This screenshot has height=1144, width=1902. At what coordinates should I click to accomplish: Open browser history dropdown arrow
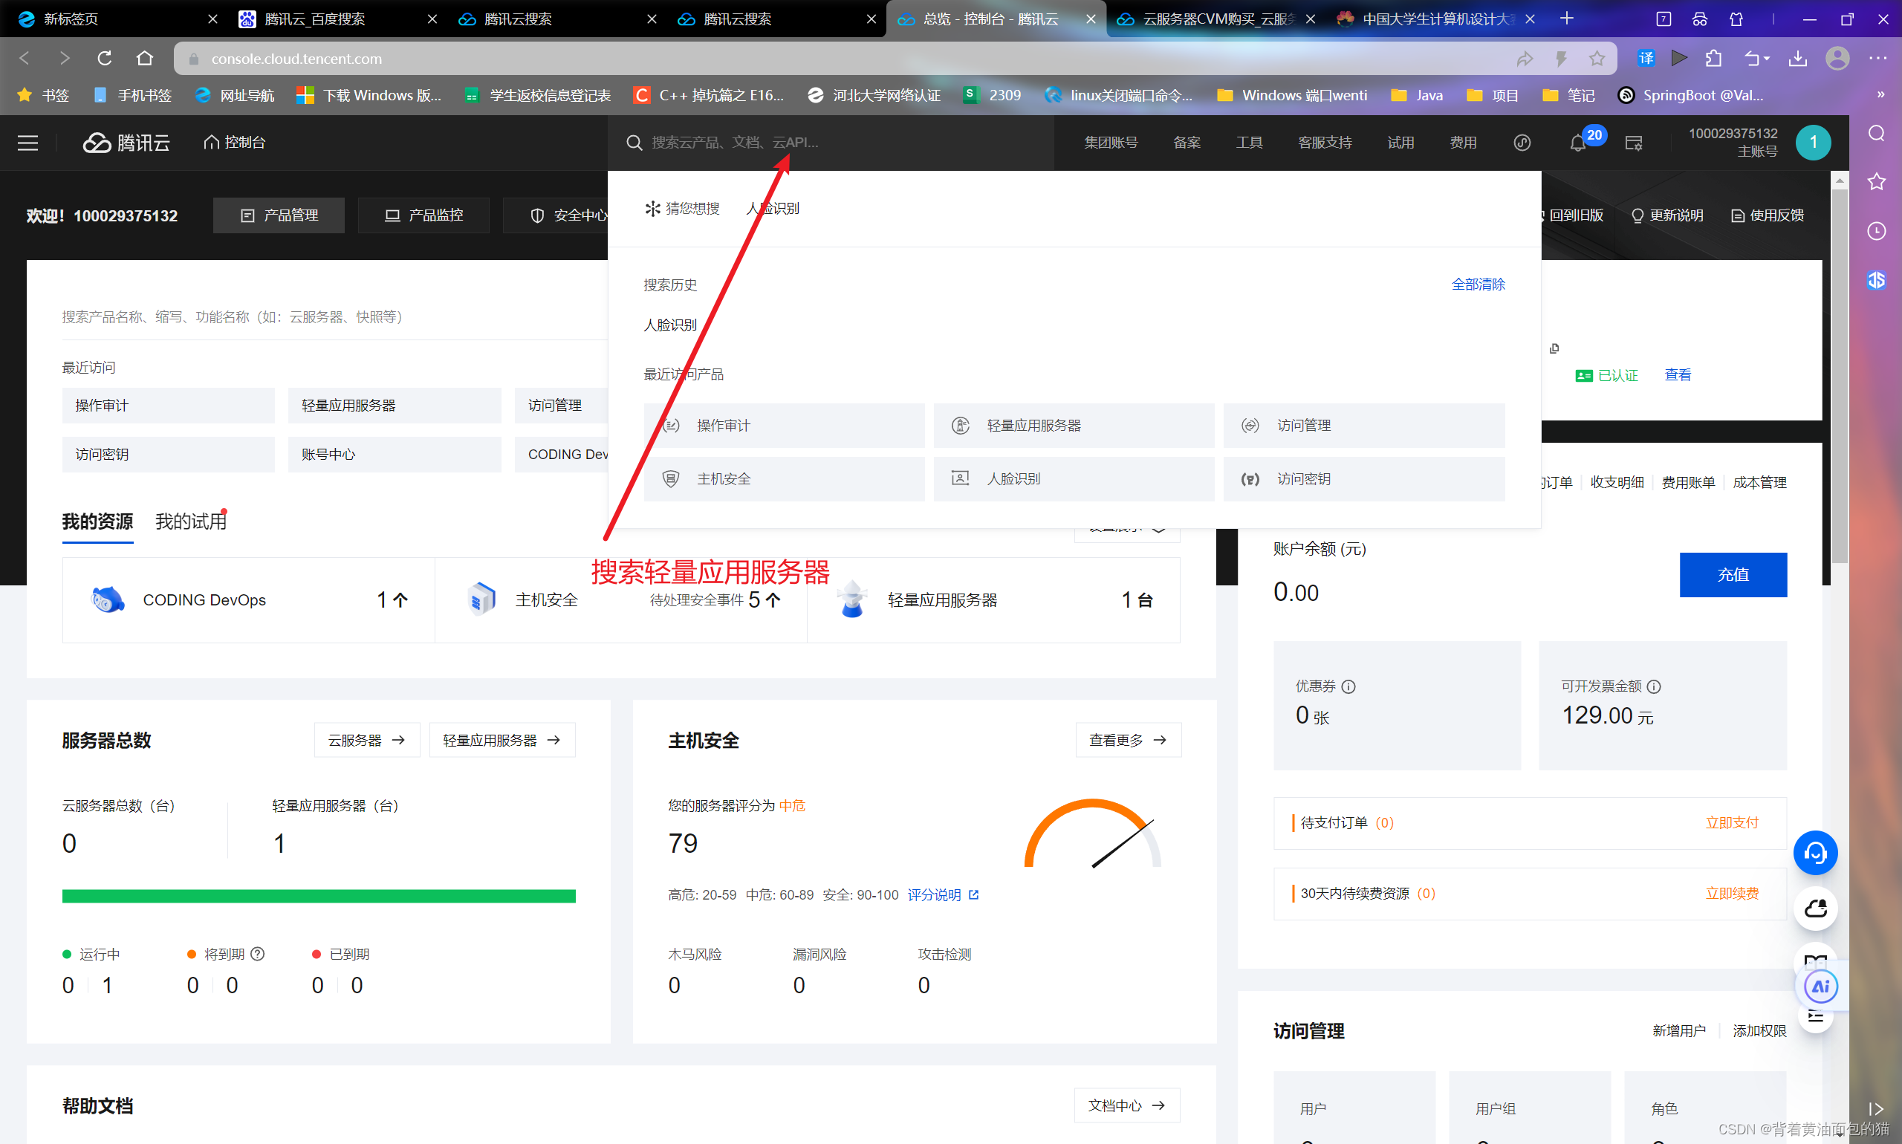click(1766, 59)
